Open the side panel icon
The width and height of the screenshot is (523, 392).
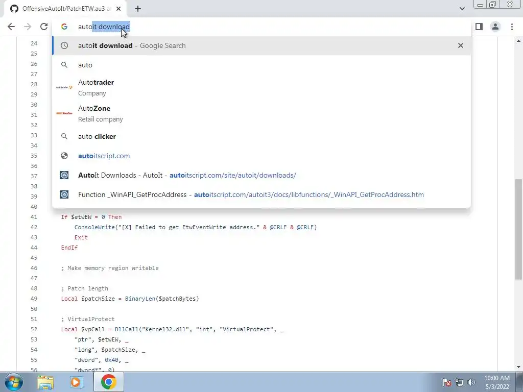tap(479, 27)
